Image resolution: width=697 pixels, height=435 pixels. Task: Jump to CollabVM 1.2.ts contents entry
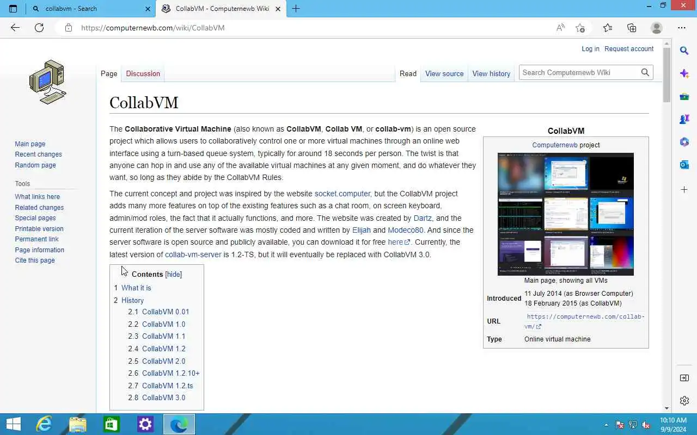167,386
